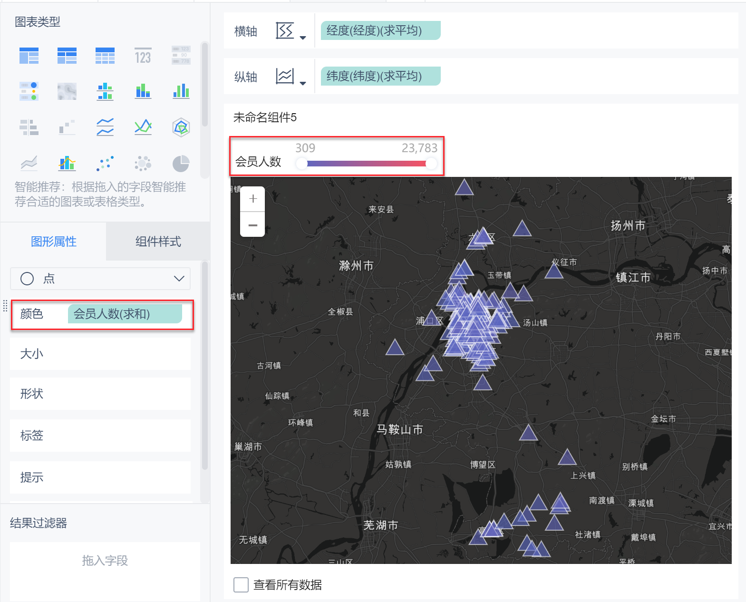Select the 123 KPI indicator card type

143,56
